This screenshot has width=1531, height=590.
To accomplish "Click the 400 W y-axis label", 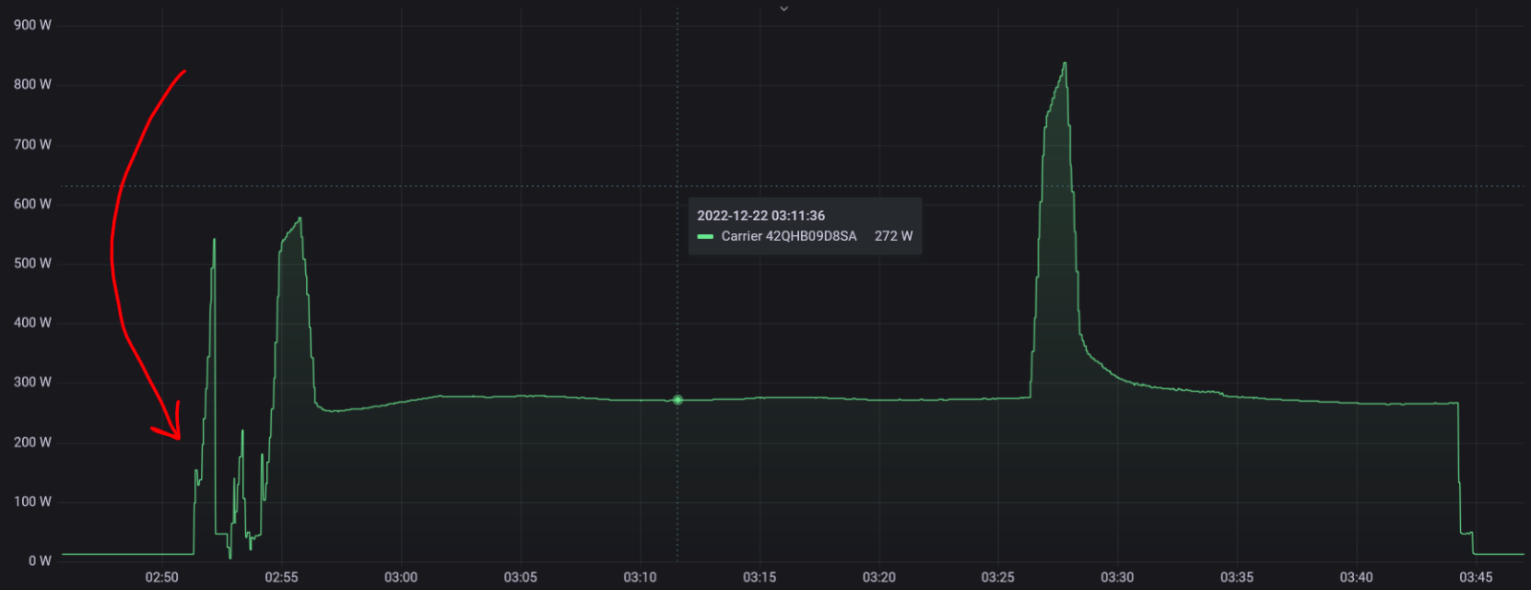I will (33, 322).
